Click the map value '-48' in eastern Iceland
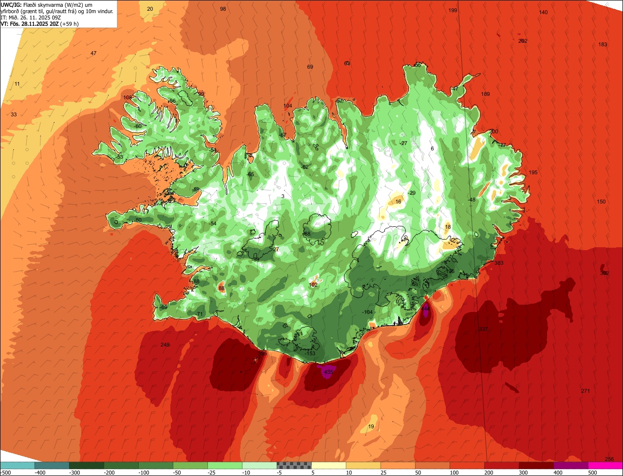Screen dimensions: 623x476 (x=471, y=200)
